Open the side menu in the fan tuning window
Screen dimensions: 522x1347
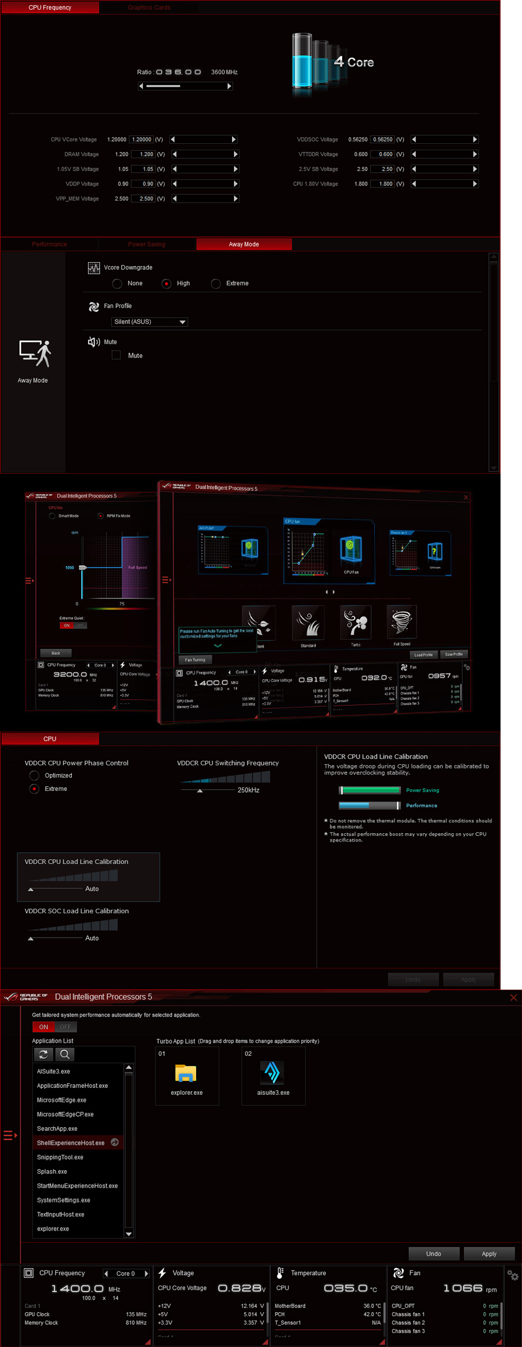tap(166, 579)
